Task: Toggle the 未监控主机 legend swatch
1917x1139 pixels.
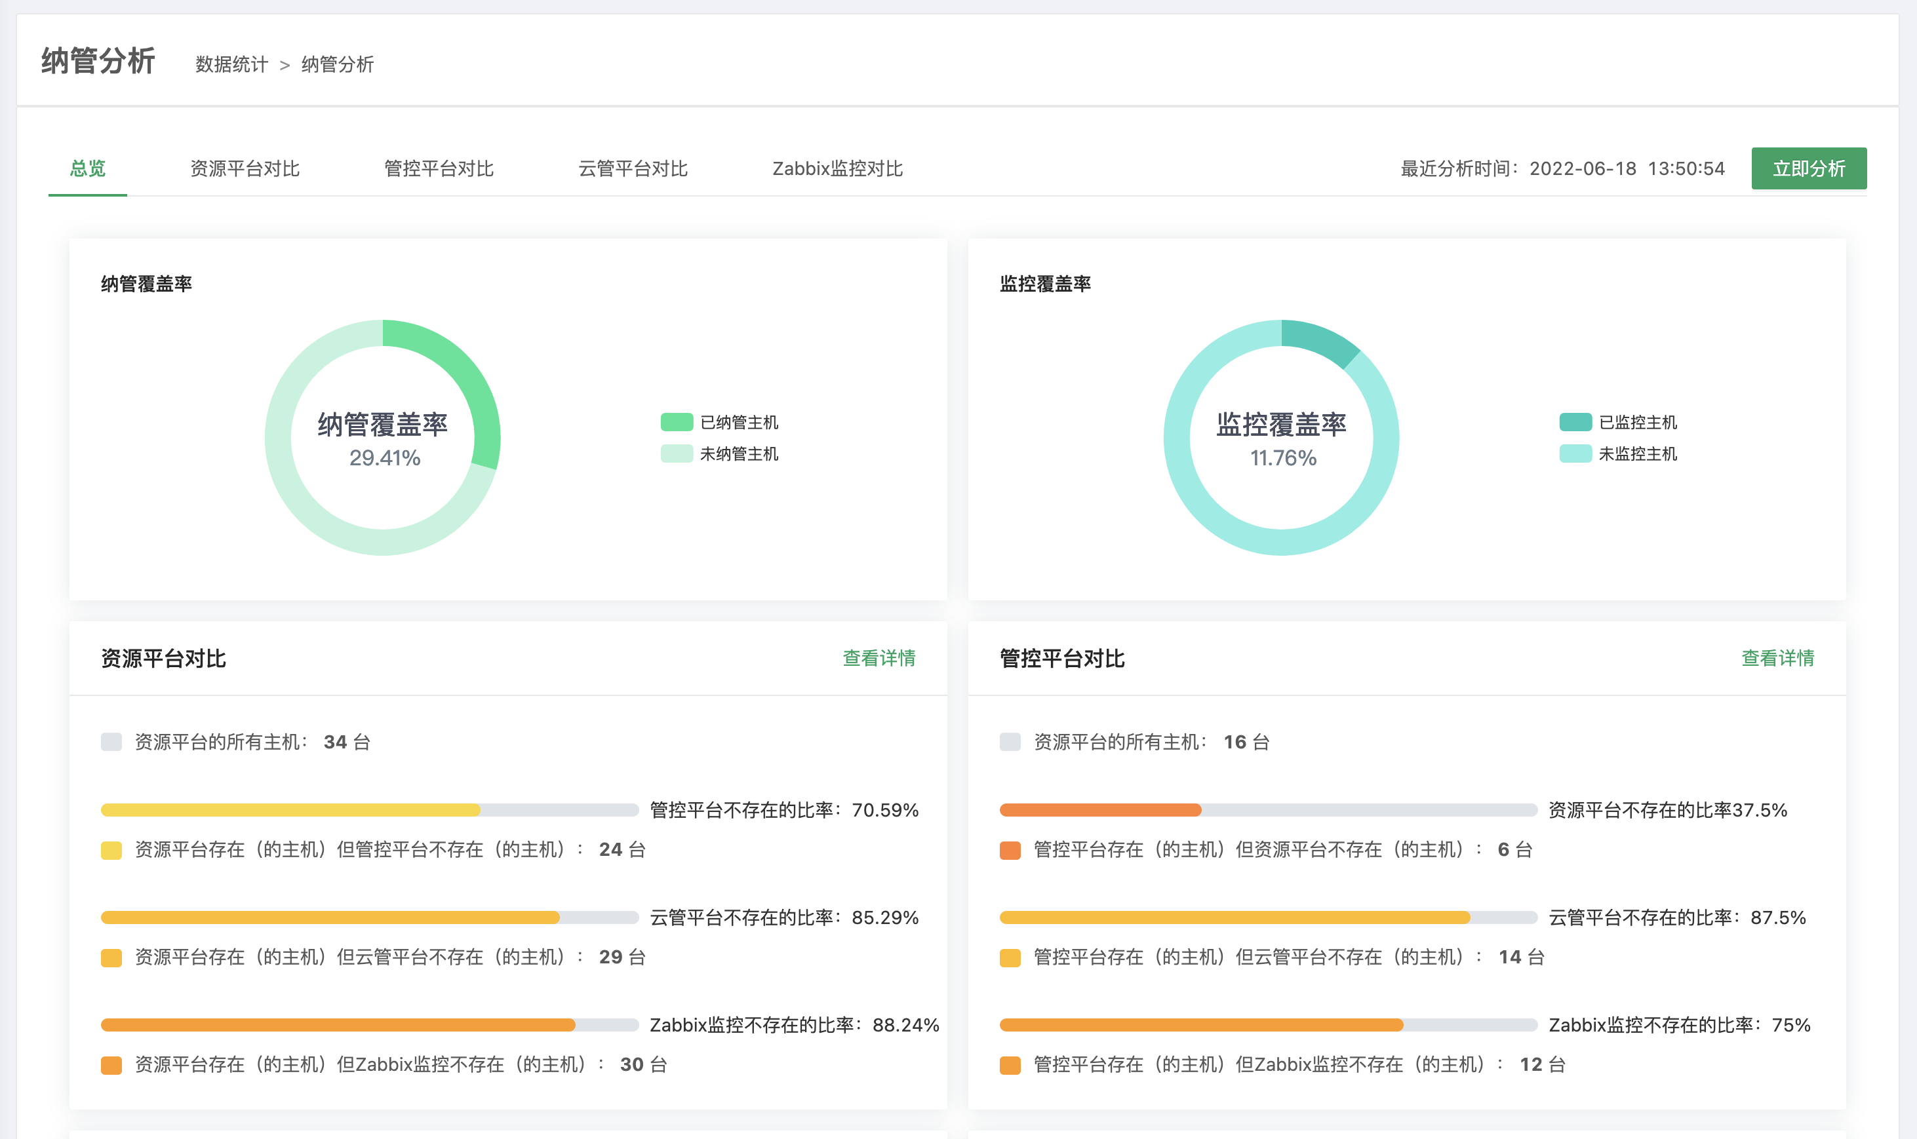Action: (1575, 454)
